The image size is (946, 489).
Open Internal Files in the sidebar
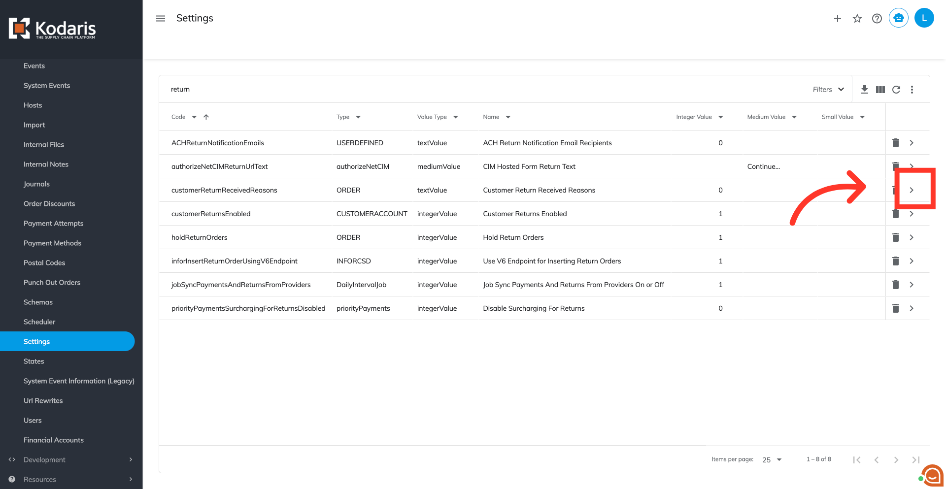[44, 144]
